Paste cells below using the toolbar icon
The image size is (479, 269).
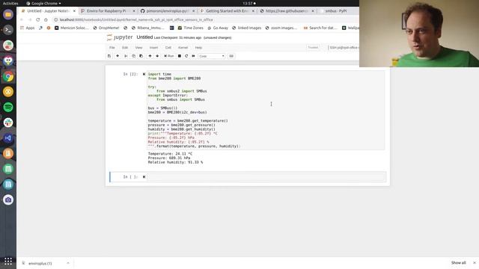click(141, 56)
